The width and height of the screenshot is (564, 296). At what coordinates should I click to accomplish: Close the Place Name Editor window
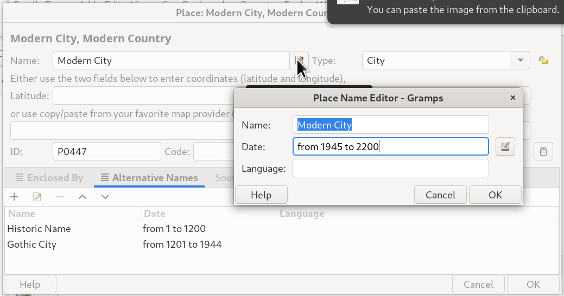tap(513, 98)
